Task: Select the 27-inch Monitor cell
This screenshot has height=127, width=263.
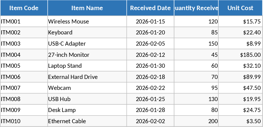Action: click(x=87, y=55)
